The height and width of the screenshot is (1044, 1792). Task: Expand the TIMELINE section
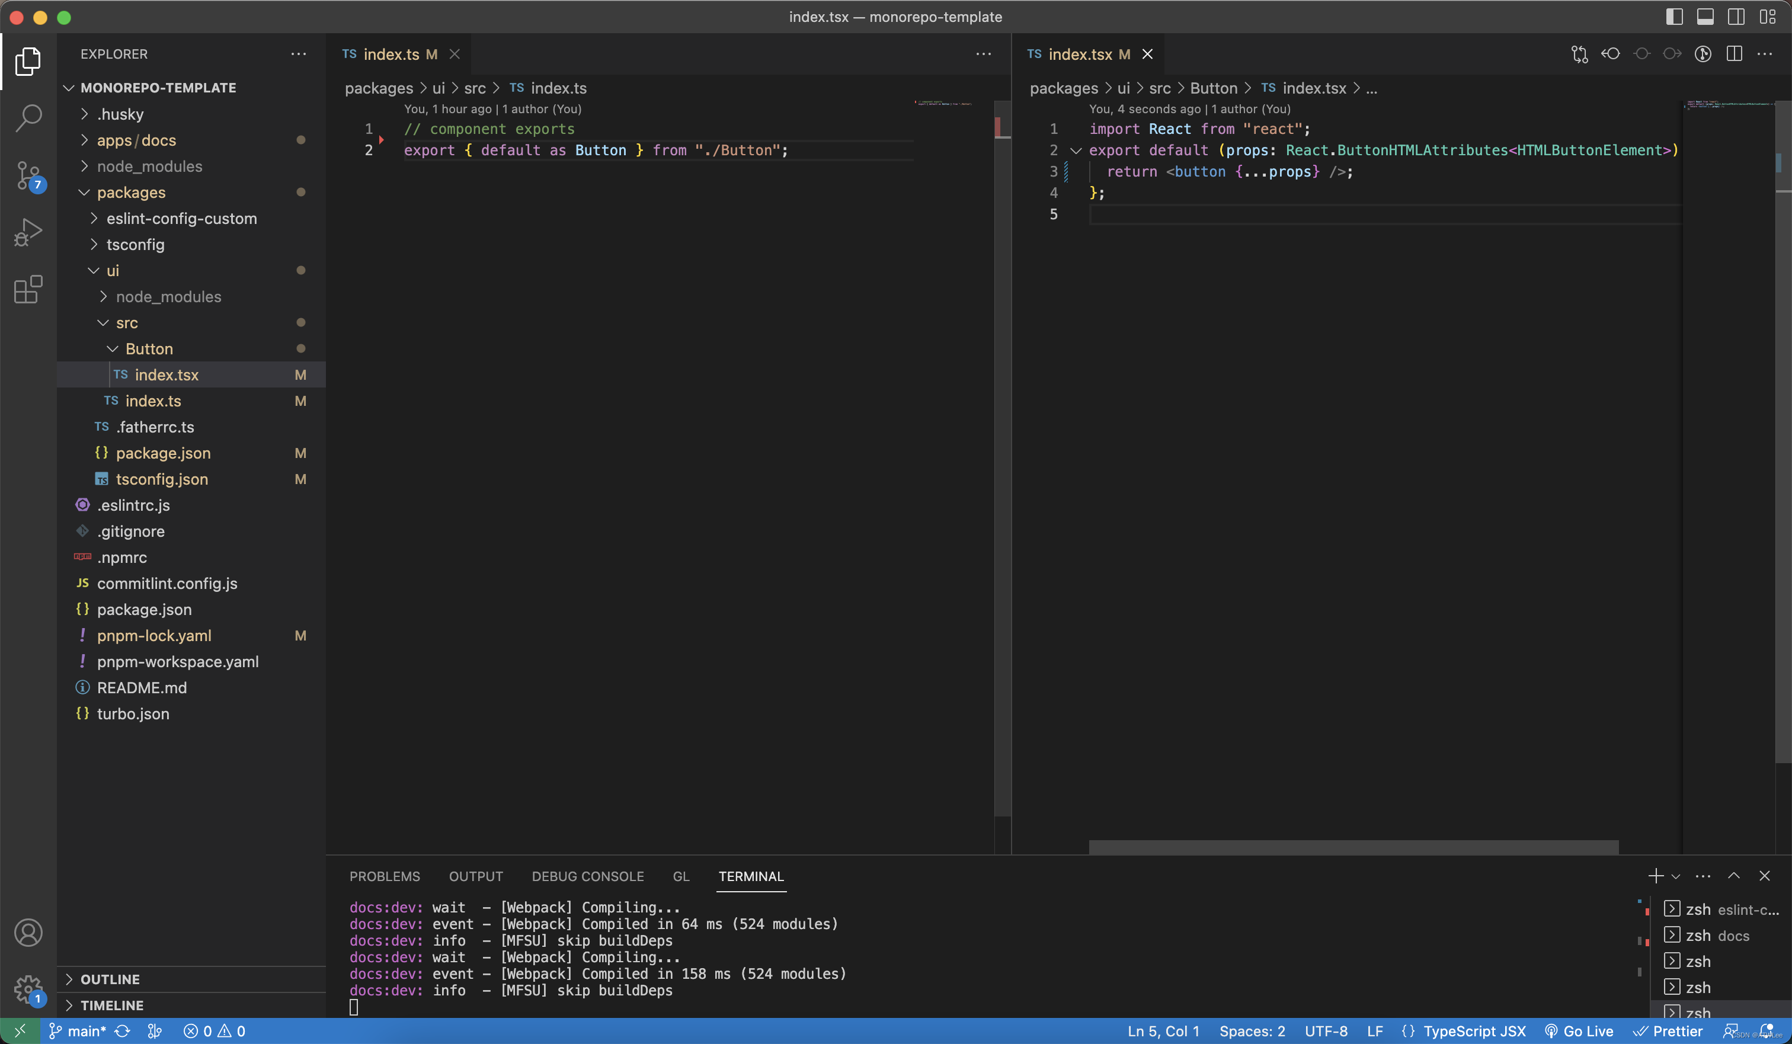click(x=191, y=1005)
